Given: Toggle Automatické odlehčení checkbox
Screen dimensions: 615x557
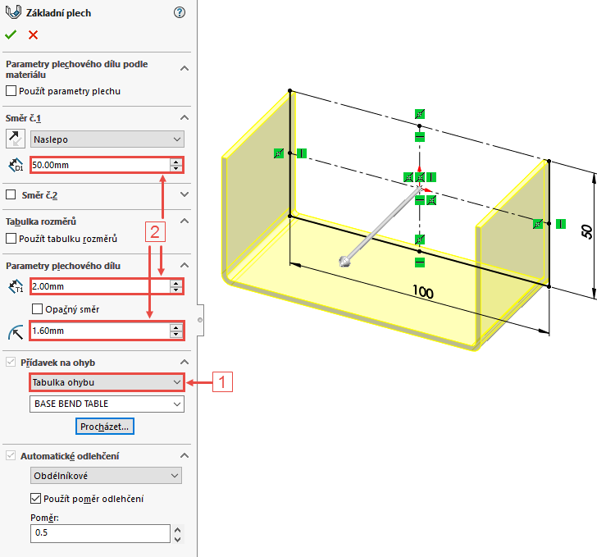Looking at the screenshot, I should [x=11, y=456].
